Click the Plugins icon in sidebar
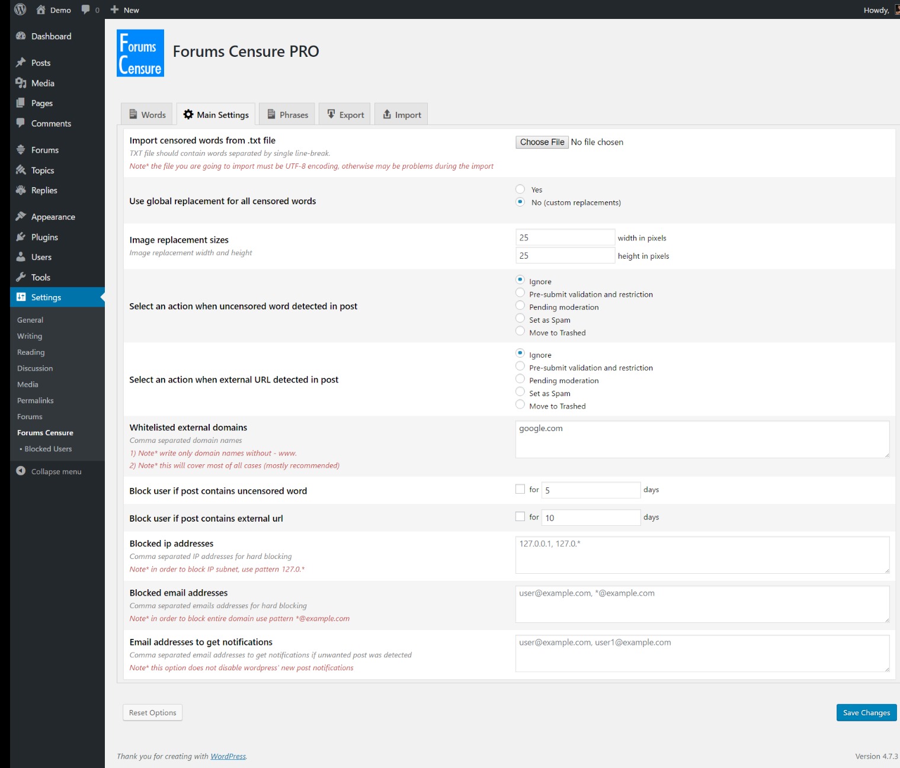This screenshot has height=768, width=900. (x=21, y=237)
